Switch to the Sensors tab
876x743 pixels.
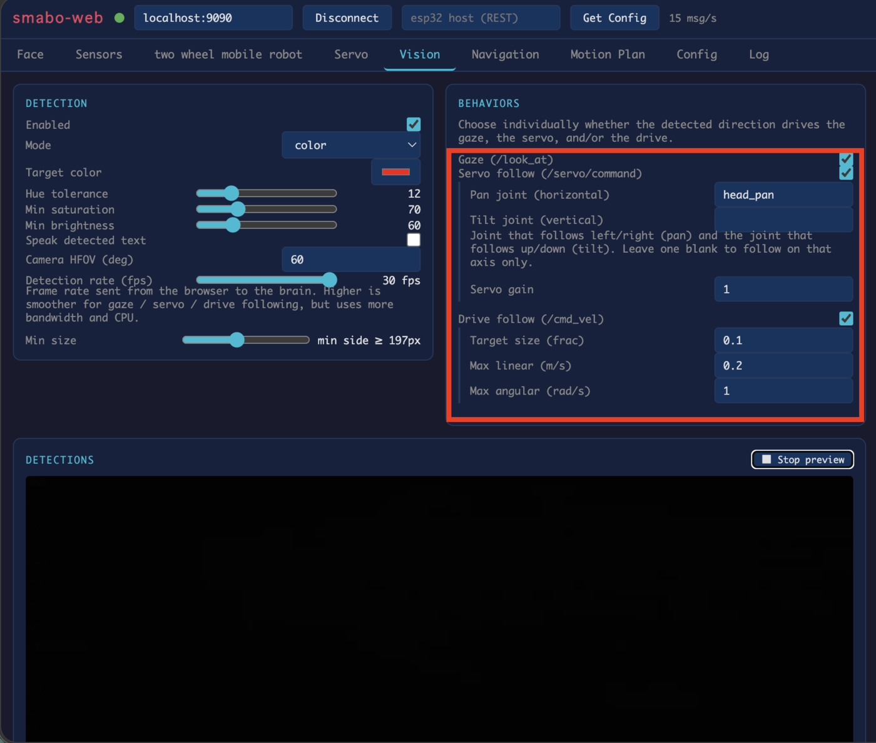point(99,54)
